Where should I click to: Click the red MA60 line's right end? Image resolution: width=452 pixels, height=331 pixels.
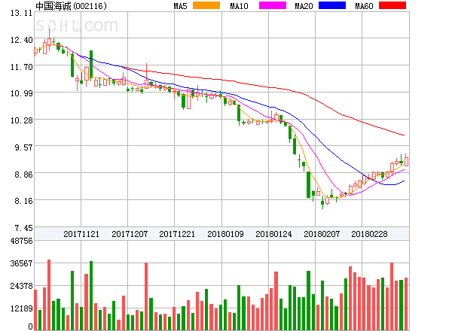pos(404,135)
